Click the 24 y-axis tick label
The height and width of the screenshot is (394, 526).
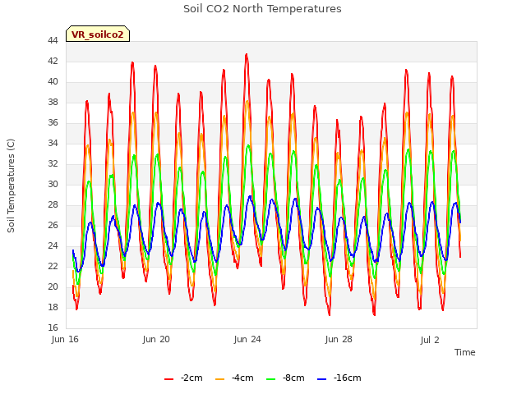(53, 245)
